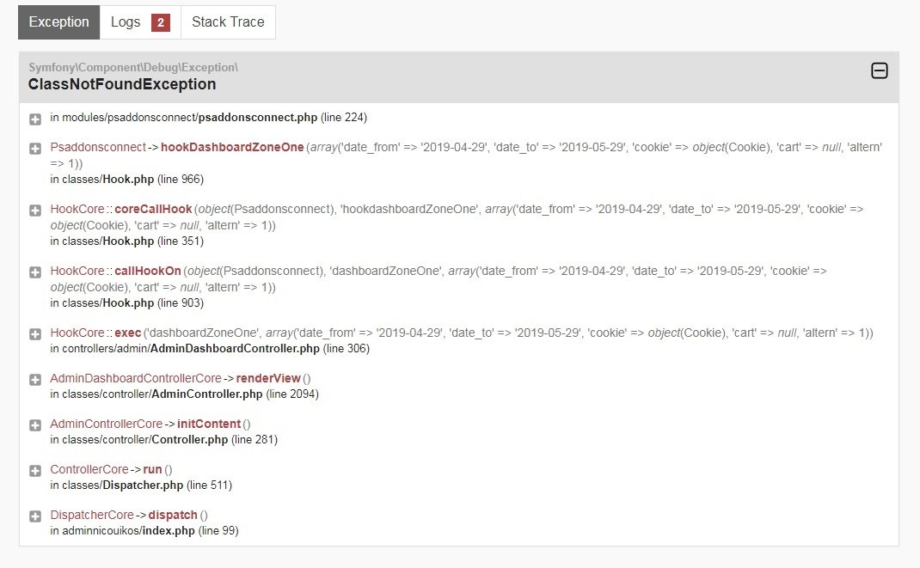Screen dimensions: 920x568
Task: Click the plus icon beside initContent
Action: [35, 425]
